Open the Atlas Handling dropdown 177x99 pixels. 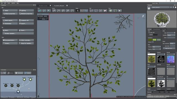(x=171, y=35)
